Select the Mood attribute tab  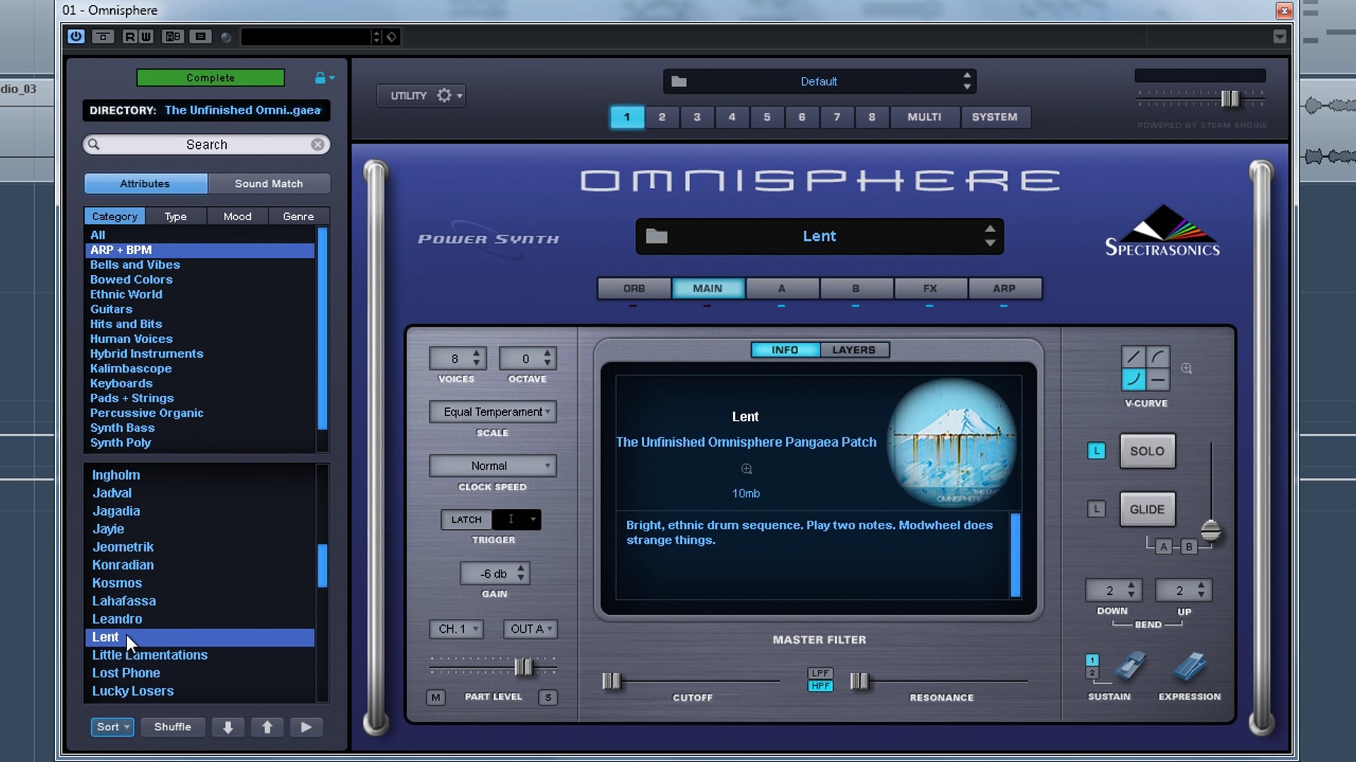[237, 217]
